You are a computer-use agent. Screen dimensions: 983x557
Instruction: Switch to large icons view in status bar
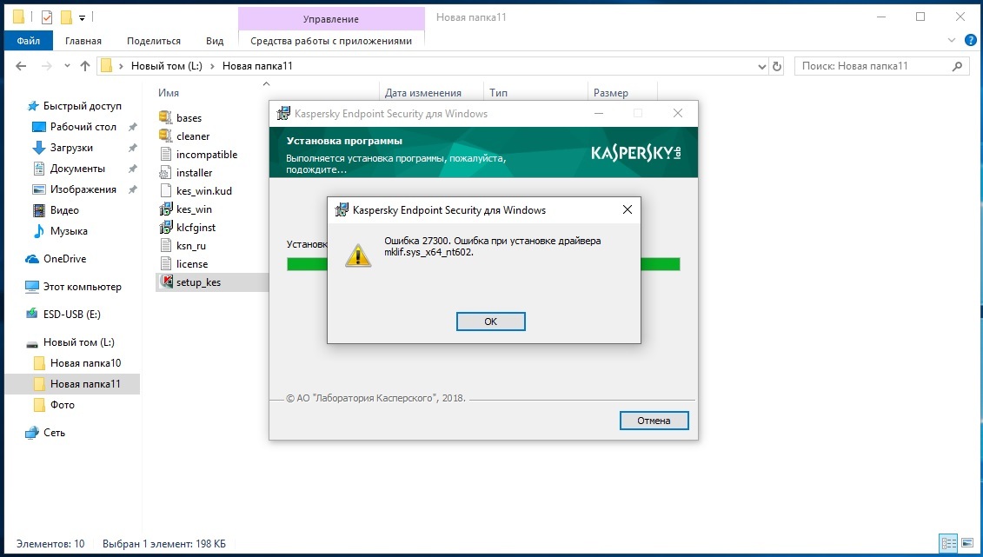[x=967, y=543]
